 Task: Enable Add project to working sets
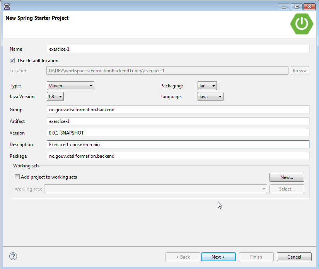tap(17, 177)
